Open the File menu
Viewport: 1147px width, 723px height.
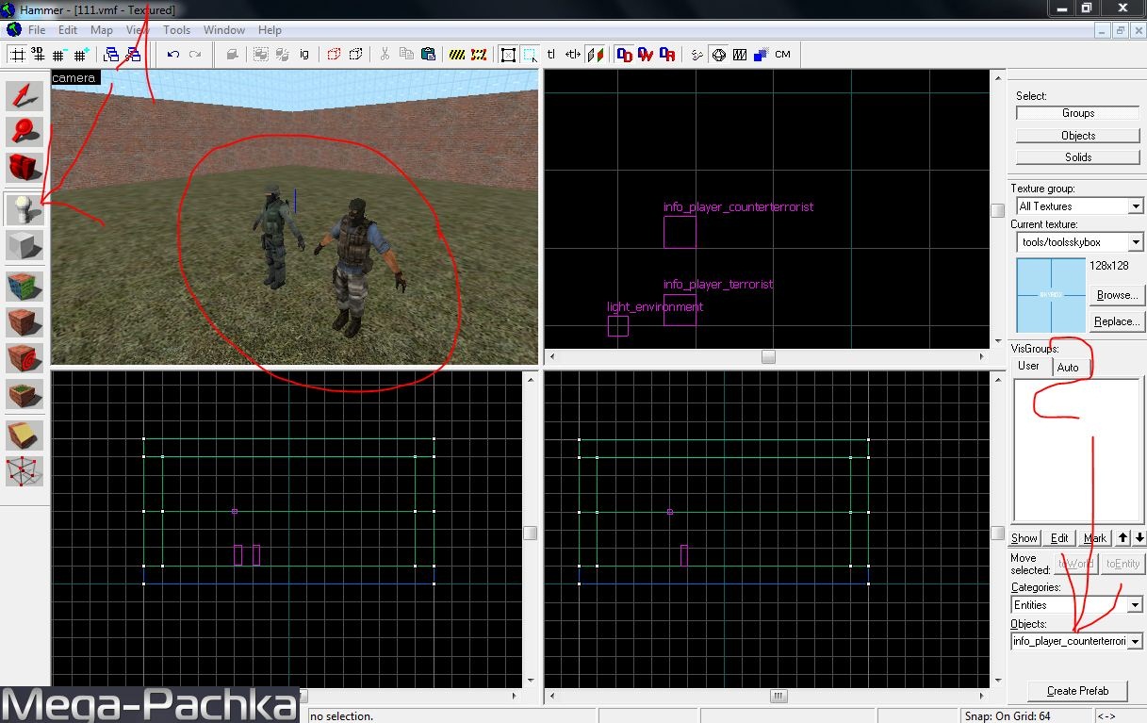[x=37, y=30]
